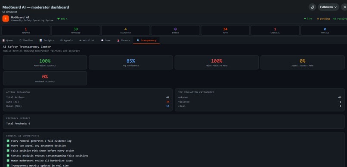Image resolution: width=347 pixels, height=167 pixels.
Task: Click the "Ethical AI Commitments" heading
Action: pos(23,136)
